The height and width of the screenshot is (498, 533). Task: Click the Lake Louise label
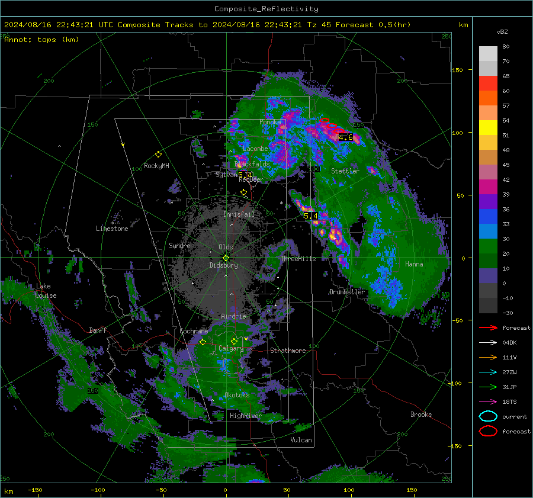[x=46, y=291]
